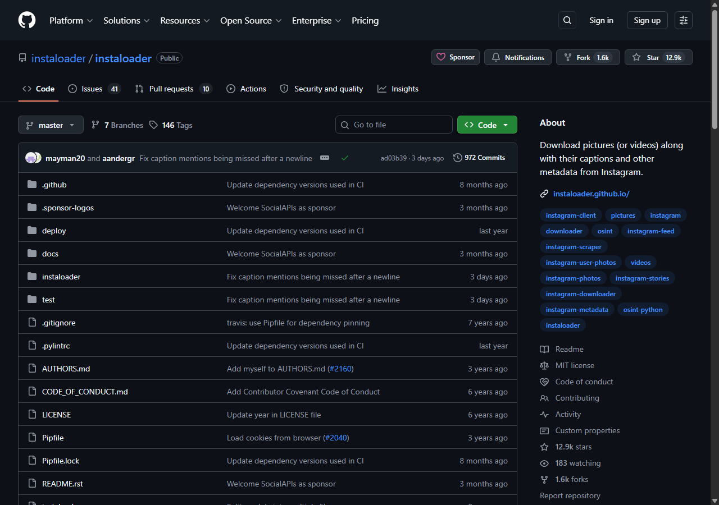Open the .github folder
This screenshot has height=505, width=719.
54,185
